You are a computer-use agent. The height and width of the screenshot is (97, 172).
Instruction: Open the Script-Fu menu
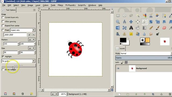[82, 5]
